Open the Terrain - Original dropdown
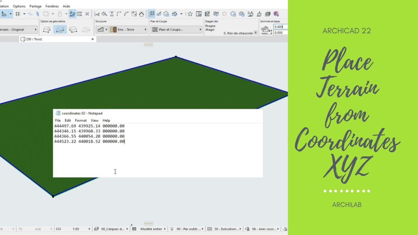Image resolution: width=418 pixels, height=235 pixels. click(x=19, y=29)
